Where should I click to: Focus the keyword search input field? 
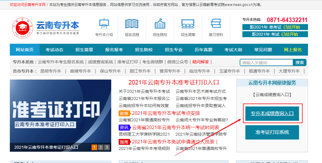pyautogui.click(x=267, y=62)
